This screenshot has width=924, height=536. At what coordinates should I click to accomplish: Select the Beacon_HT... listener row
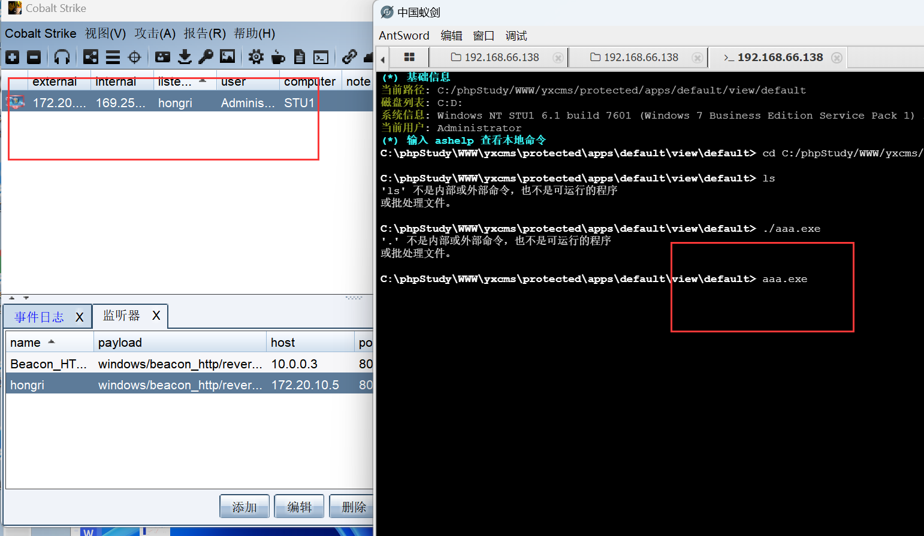pos(189,364)
